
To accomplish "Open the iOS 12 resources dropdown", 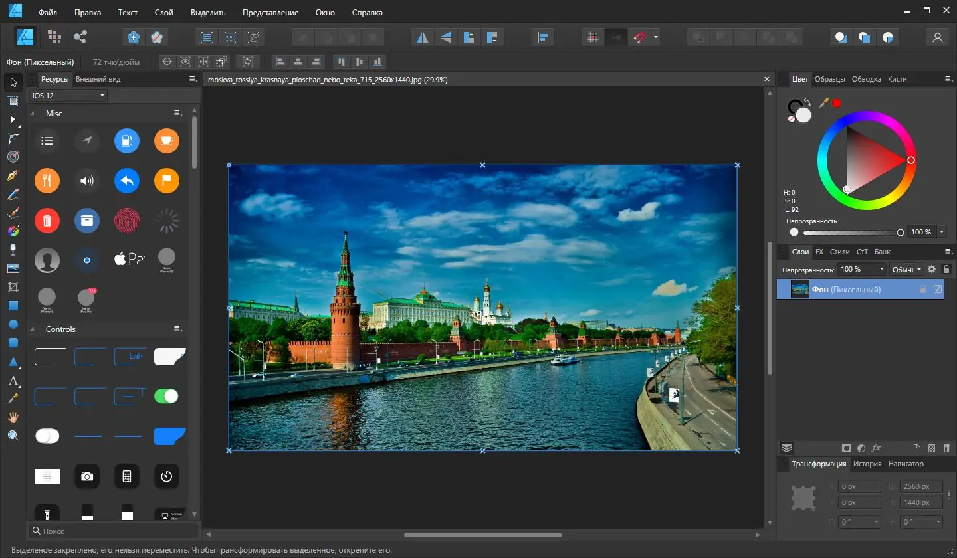I will coord(68,96).
